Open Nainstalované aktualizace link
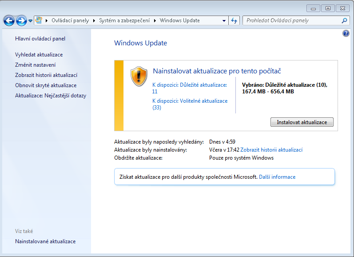 pos(45,241)
